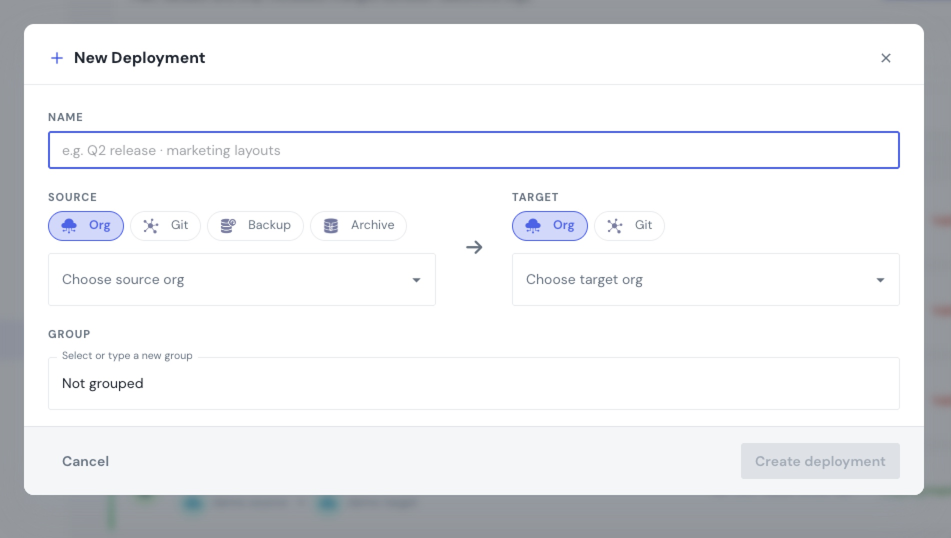Select Git as the target type
This screenshot has height=538, width=951.
629,225
